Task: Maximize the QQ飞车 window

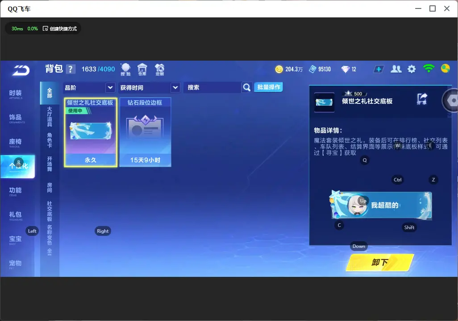Action: 433,9
